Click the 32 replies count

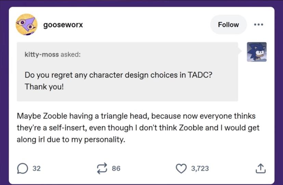37,168
